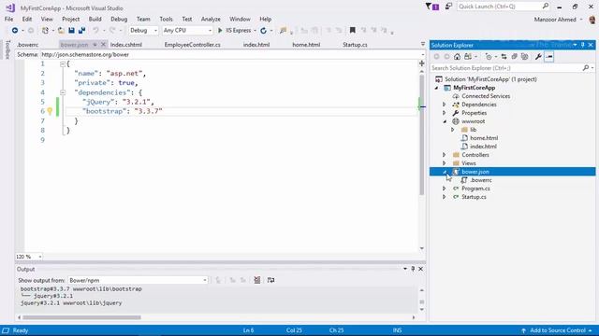Toggle auto hide pin on Output panel
The width and height of the screenshot is (599, 336).
click(x=413, y=269)
